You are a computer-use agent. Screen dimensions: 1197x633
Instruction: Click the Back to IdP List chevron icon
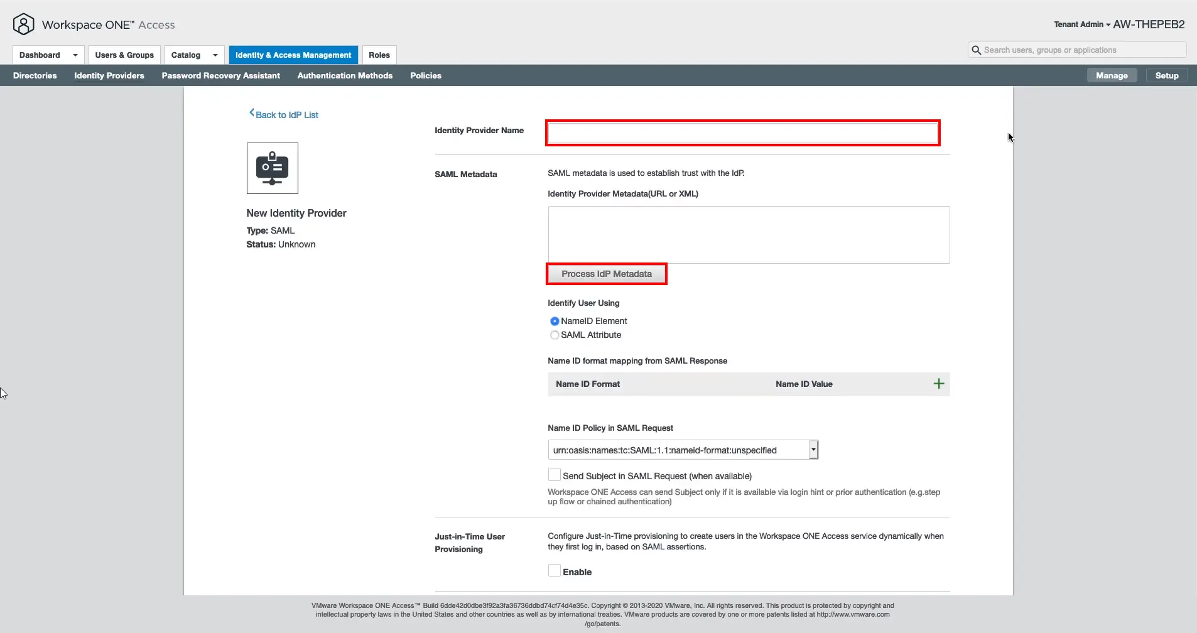point(252,113)
